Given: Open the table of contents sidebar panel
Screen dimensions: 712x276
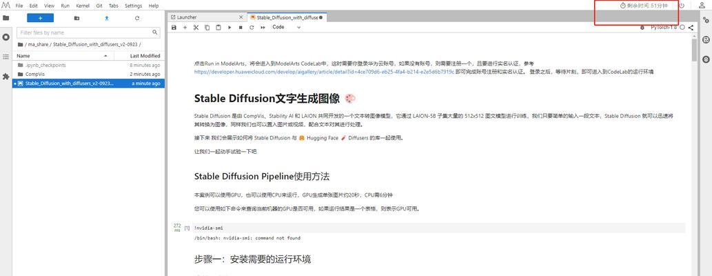Looking at the screenshot, I should (6, 57).
